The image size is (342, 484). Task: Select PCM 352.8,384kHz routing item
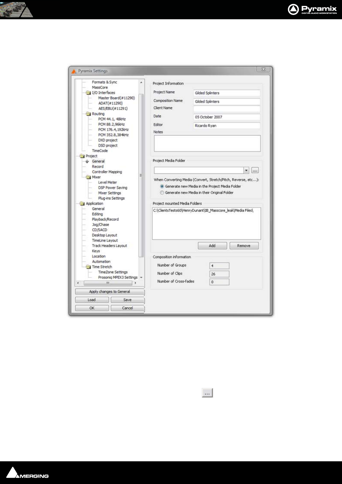113,135
